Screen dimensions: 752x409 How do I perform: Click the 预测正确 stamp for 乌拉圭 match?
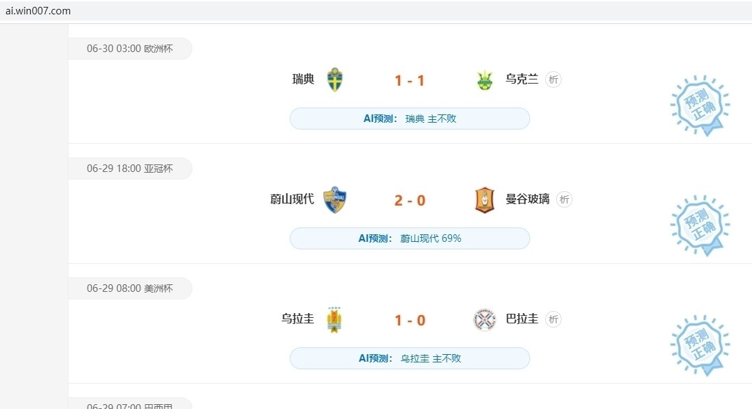coord(699,345)
